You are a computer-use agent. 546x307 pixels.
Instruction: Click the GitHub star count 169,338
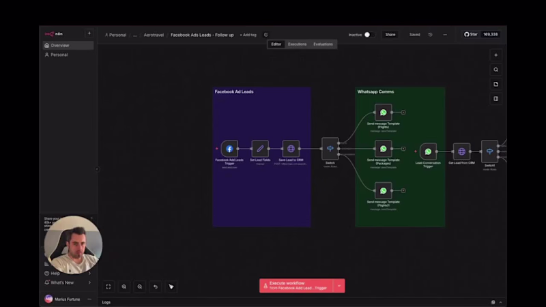click(490, 35)
